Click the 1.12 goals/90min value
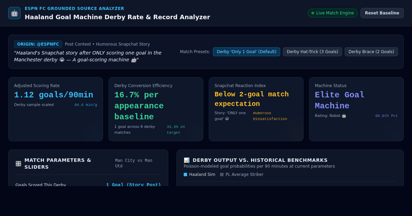This screenshot has height=216, width=412. tap(54, 95)
